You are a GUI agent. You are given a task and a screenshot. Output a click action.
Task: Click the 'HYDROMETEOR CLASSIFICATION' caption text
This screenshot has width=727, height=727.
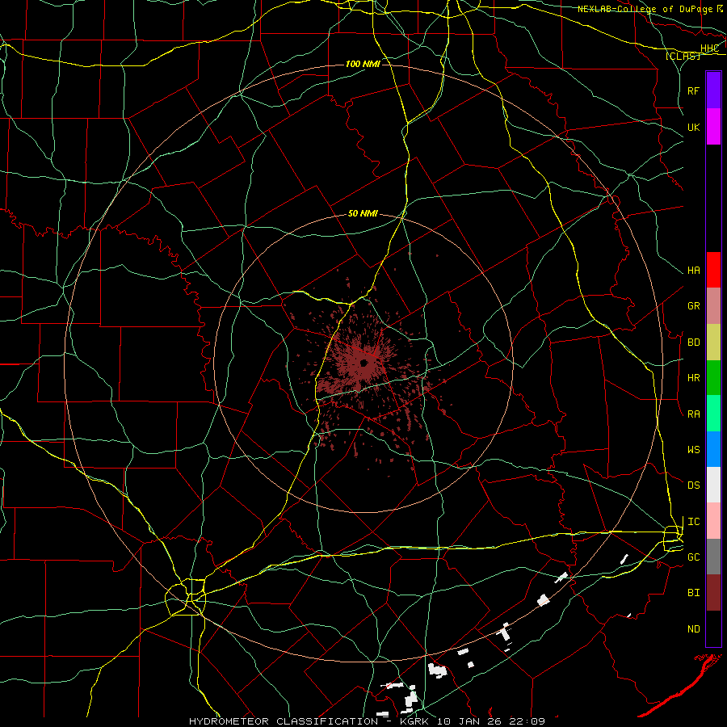[x=284, y=721]
